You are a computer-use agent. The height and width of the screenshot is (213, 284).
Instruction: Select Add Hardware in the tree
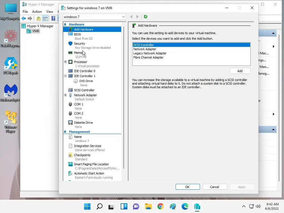92,29
